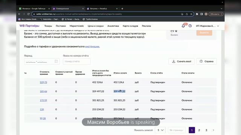Open the share page icon in address bar

(187, 14)
